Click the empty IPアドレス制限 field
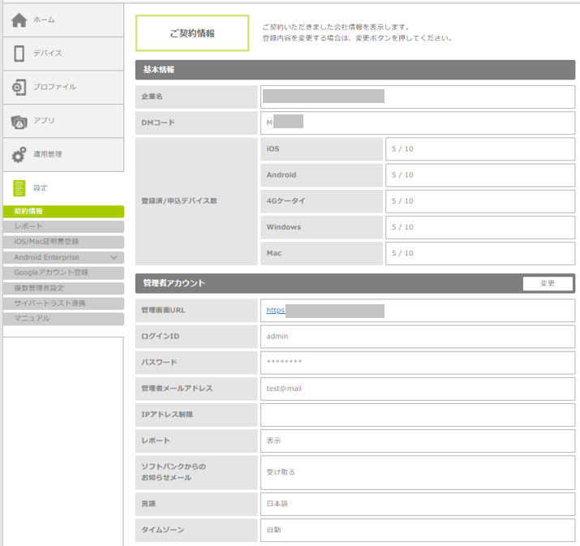This screenshot has height=546, width=580. click(417, 415)
